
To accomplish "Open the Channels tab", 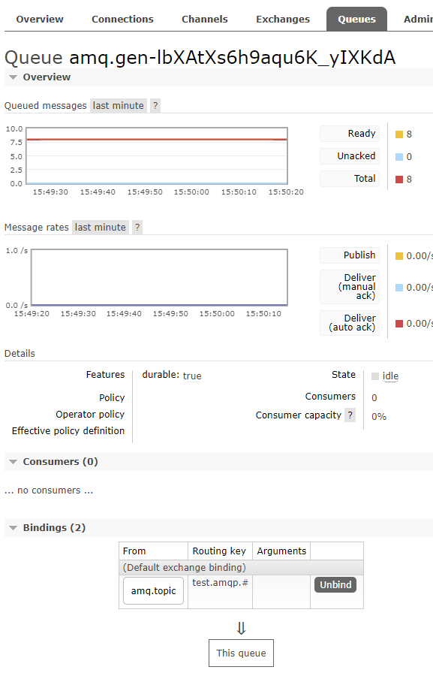I will [x=205, y=20].
